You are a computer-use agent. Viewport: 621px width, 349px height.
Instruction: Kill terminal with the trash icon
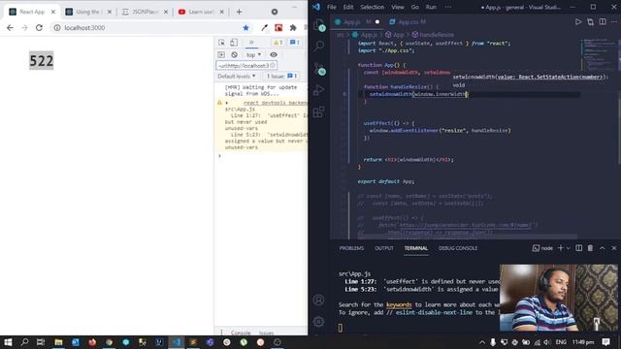click(x=590, y=248)
